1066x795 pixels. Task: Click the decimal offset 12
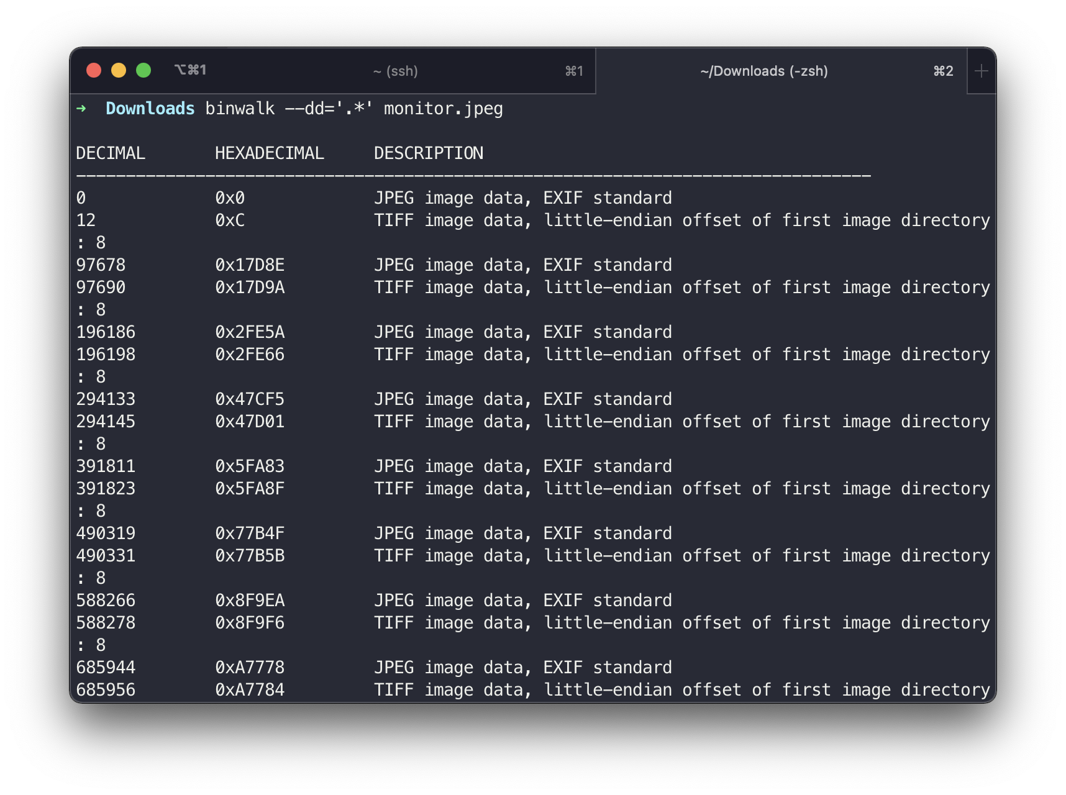86,220
